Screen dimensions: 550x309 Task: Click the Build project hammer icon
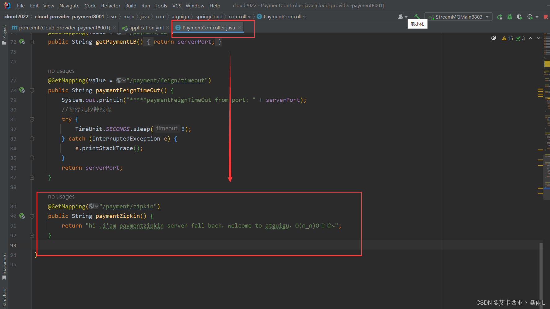[417, 17]
